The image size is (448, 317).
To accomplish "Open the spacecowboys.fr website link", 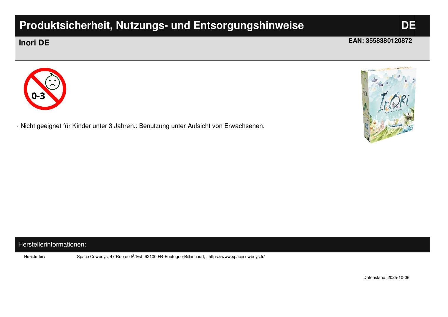I will [236, 257].
